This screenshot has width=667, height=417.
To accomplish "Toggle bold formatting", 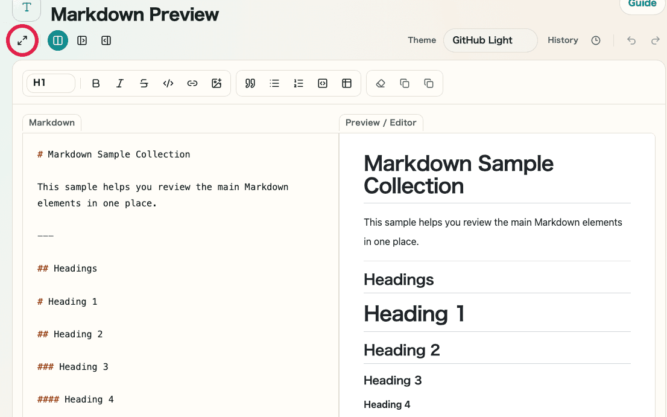I will [96, 83].
